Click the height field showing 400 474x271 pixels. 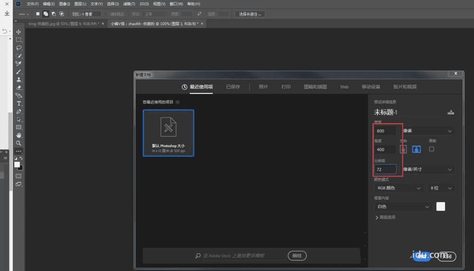click(385, 150)
